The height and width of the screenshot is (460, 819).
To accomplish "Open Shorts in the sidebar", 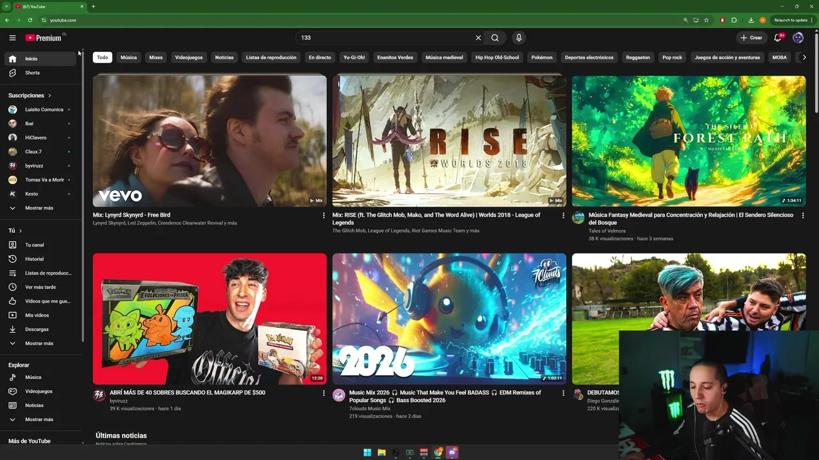I will (x=42, y=73).
